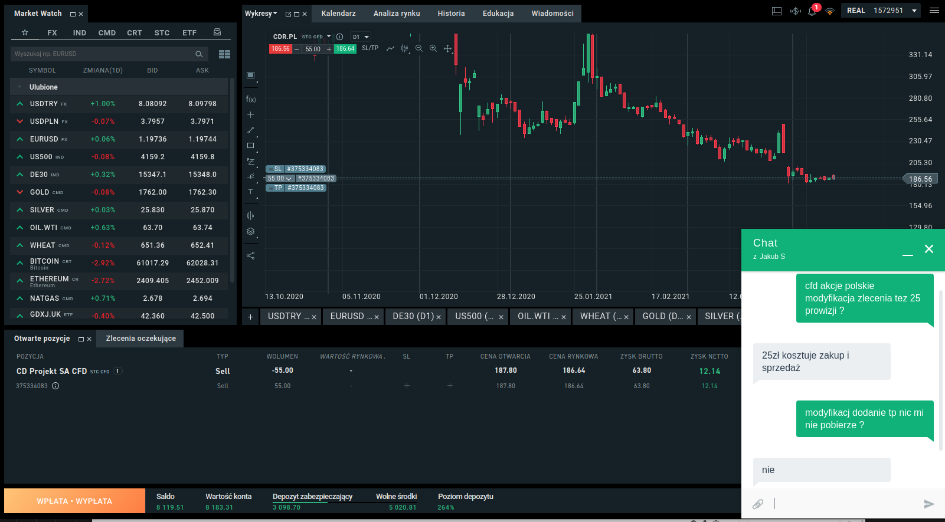Switch to Zlecenia oczekujące tab
This screenshot has height=522, width=945.
[x=140, y=339]
